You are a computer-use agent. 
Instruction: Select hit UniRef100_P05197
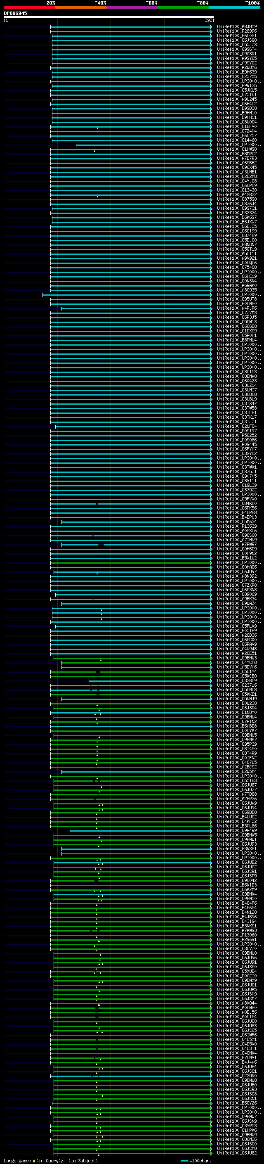(x=237, y=431)
